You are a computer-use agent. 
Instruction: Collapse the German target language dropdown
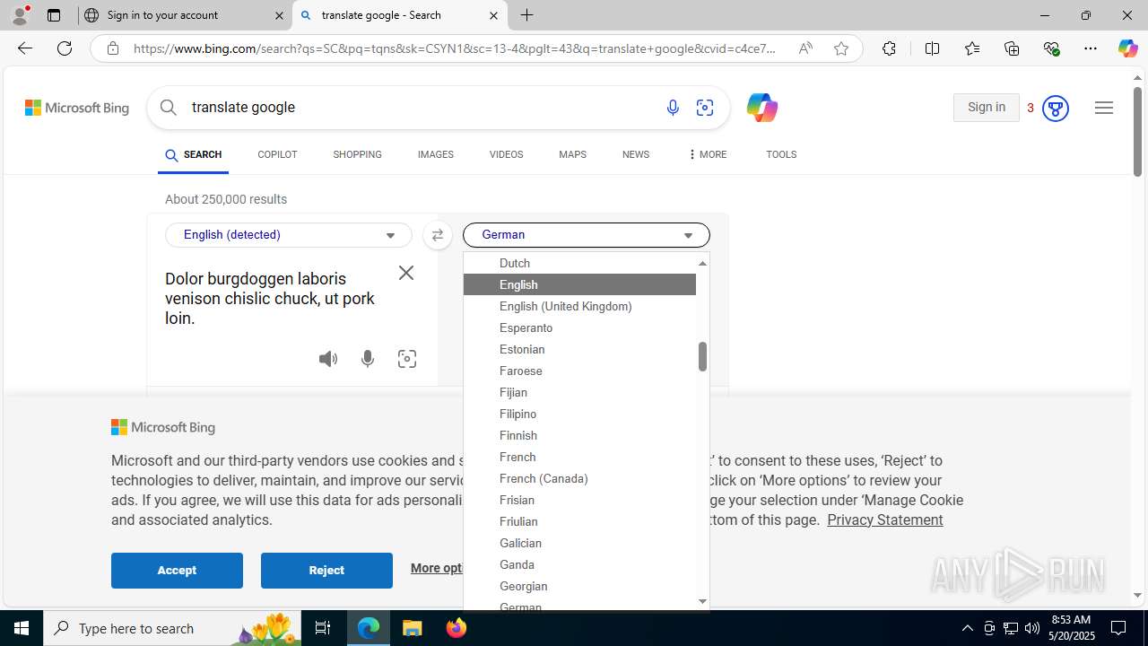586,235
